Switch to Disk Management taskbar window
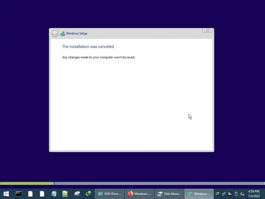Viewport: 265px width, 199px height. tap(169, 194)
